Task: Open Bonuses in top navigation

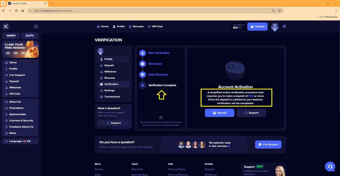Action: click(x=136, y=27)
